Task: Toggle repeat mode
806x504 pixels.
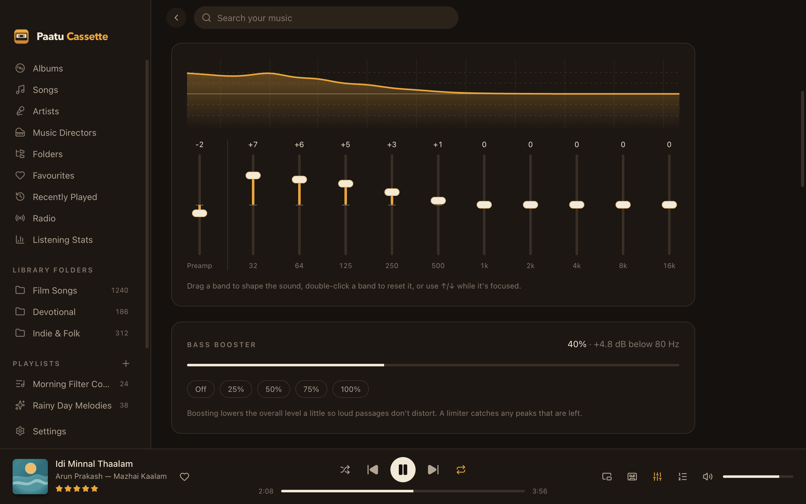Action: click(x=461, y=470)
